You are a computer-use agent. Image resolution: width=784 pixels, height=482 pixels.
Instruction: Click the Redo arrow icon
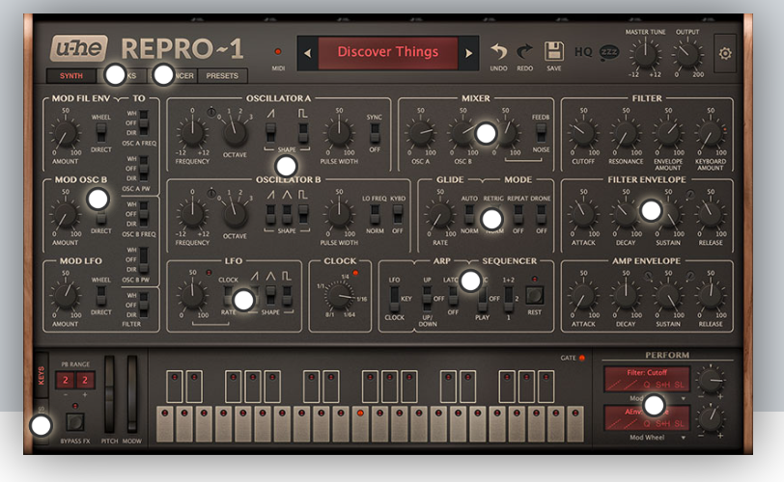tap(525, 52)
